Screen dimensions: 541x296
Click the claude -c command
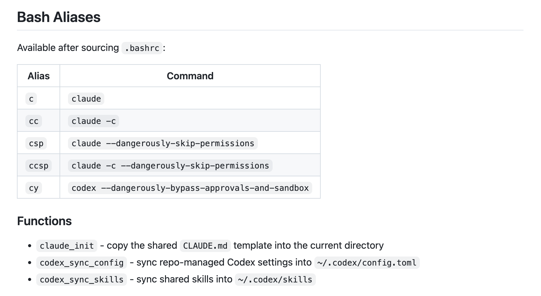pos(93,121)
